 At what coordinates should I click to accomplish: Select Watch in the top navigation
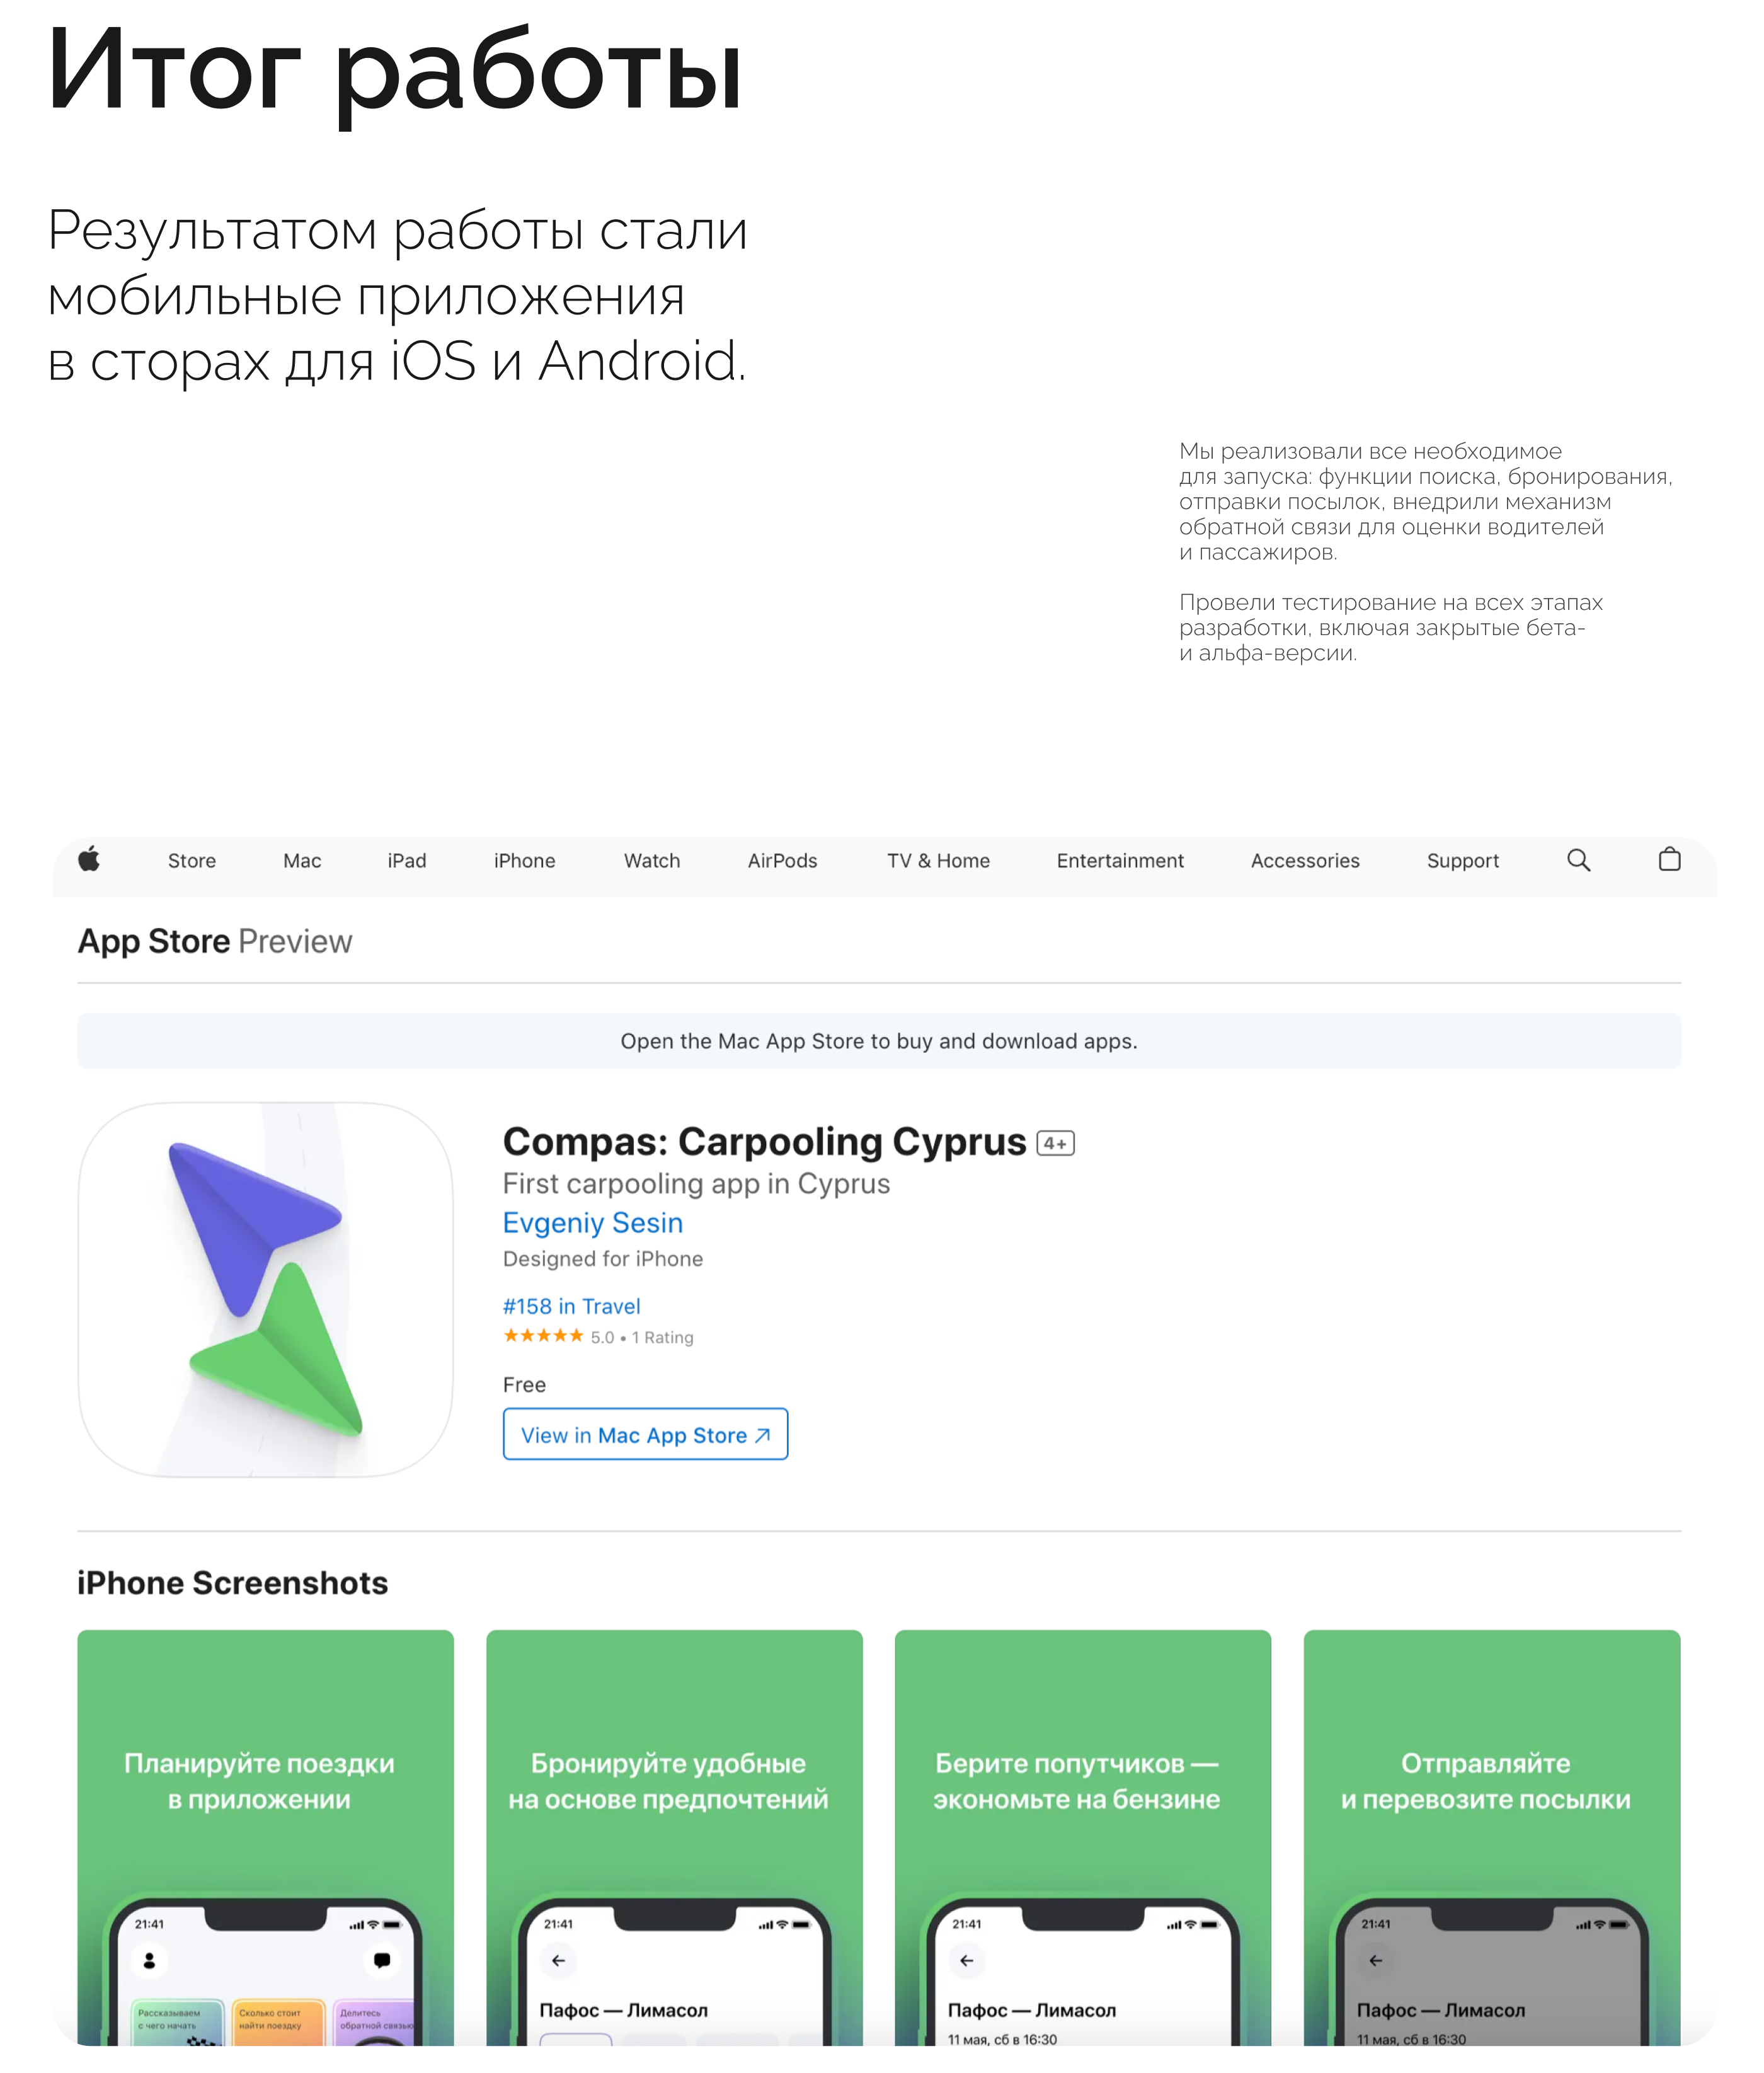click(652, 861)
